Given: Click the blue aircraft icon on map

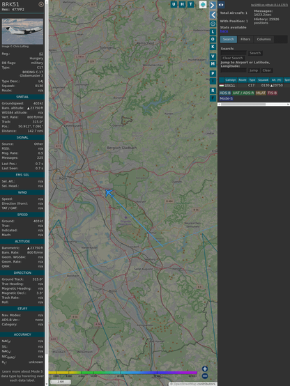Looking at the screenshot, I should (x=109, y=193).
